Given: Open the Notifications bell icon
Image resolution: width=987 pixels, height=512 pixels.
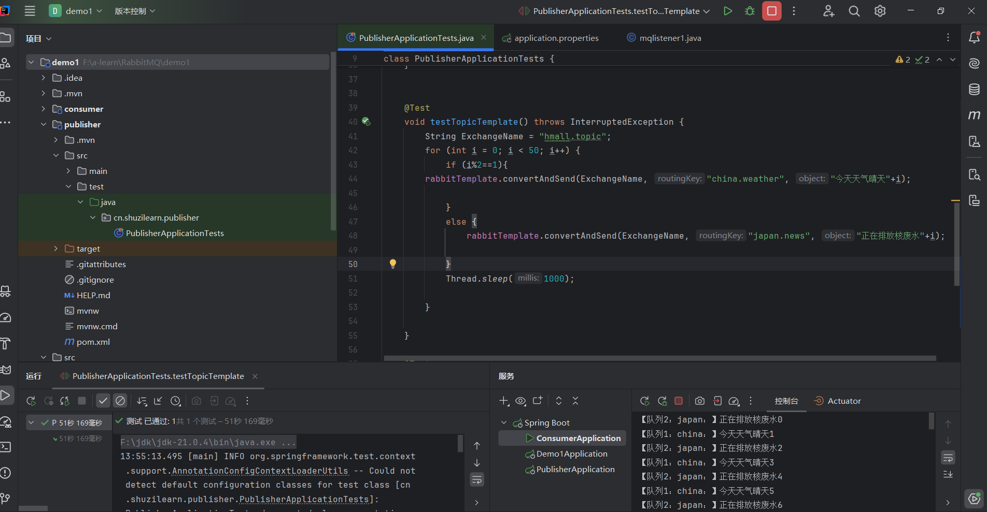Looking at the screenshot, I should tap(974, 37).
